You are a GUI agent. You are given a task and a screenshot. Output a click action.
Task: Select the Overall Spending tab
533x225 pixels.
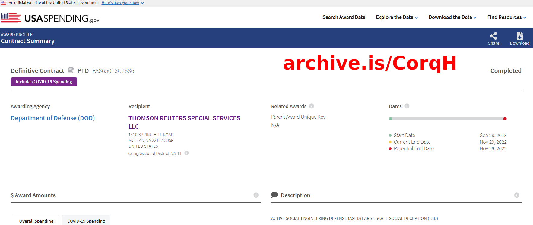coord(36,220)
